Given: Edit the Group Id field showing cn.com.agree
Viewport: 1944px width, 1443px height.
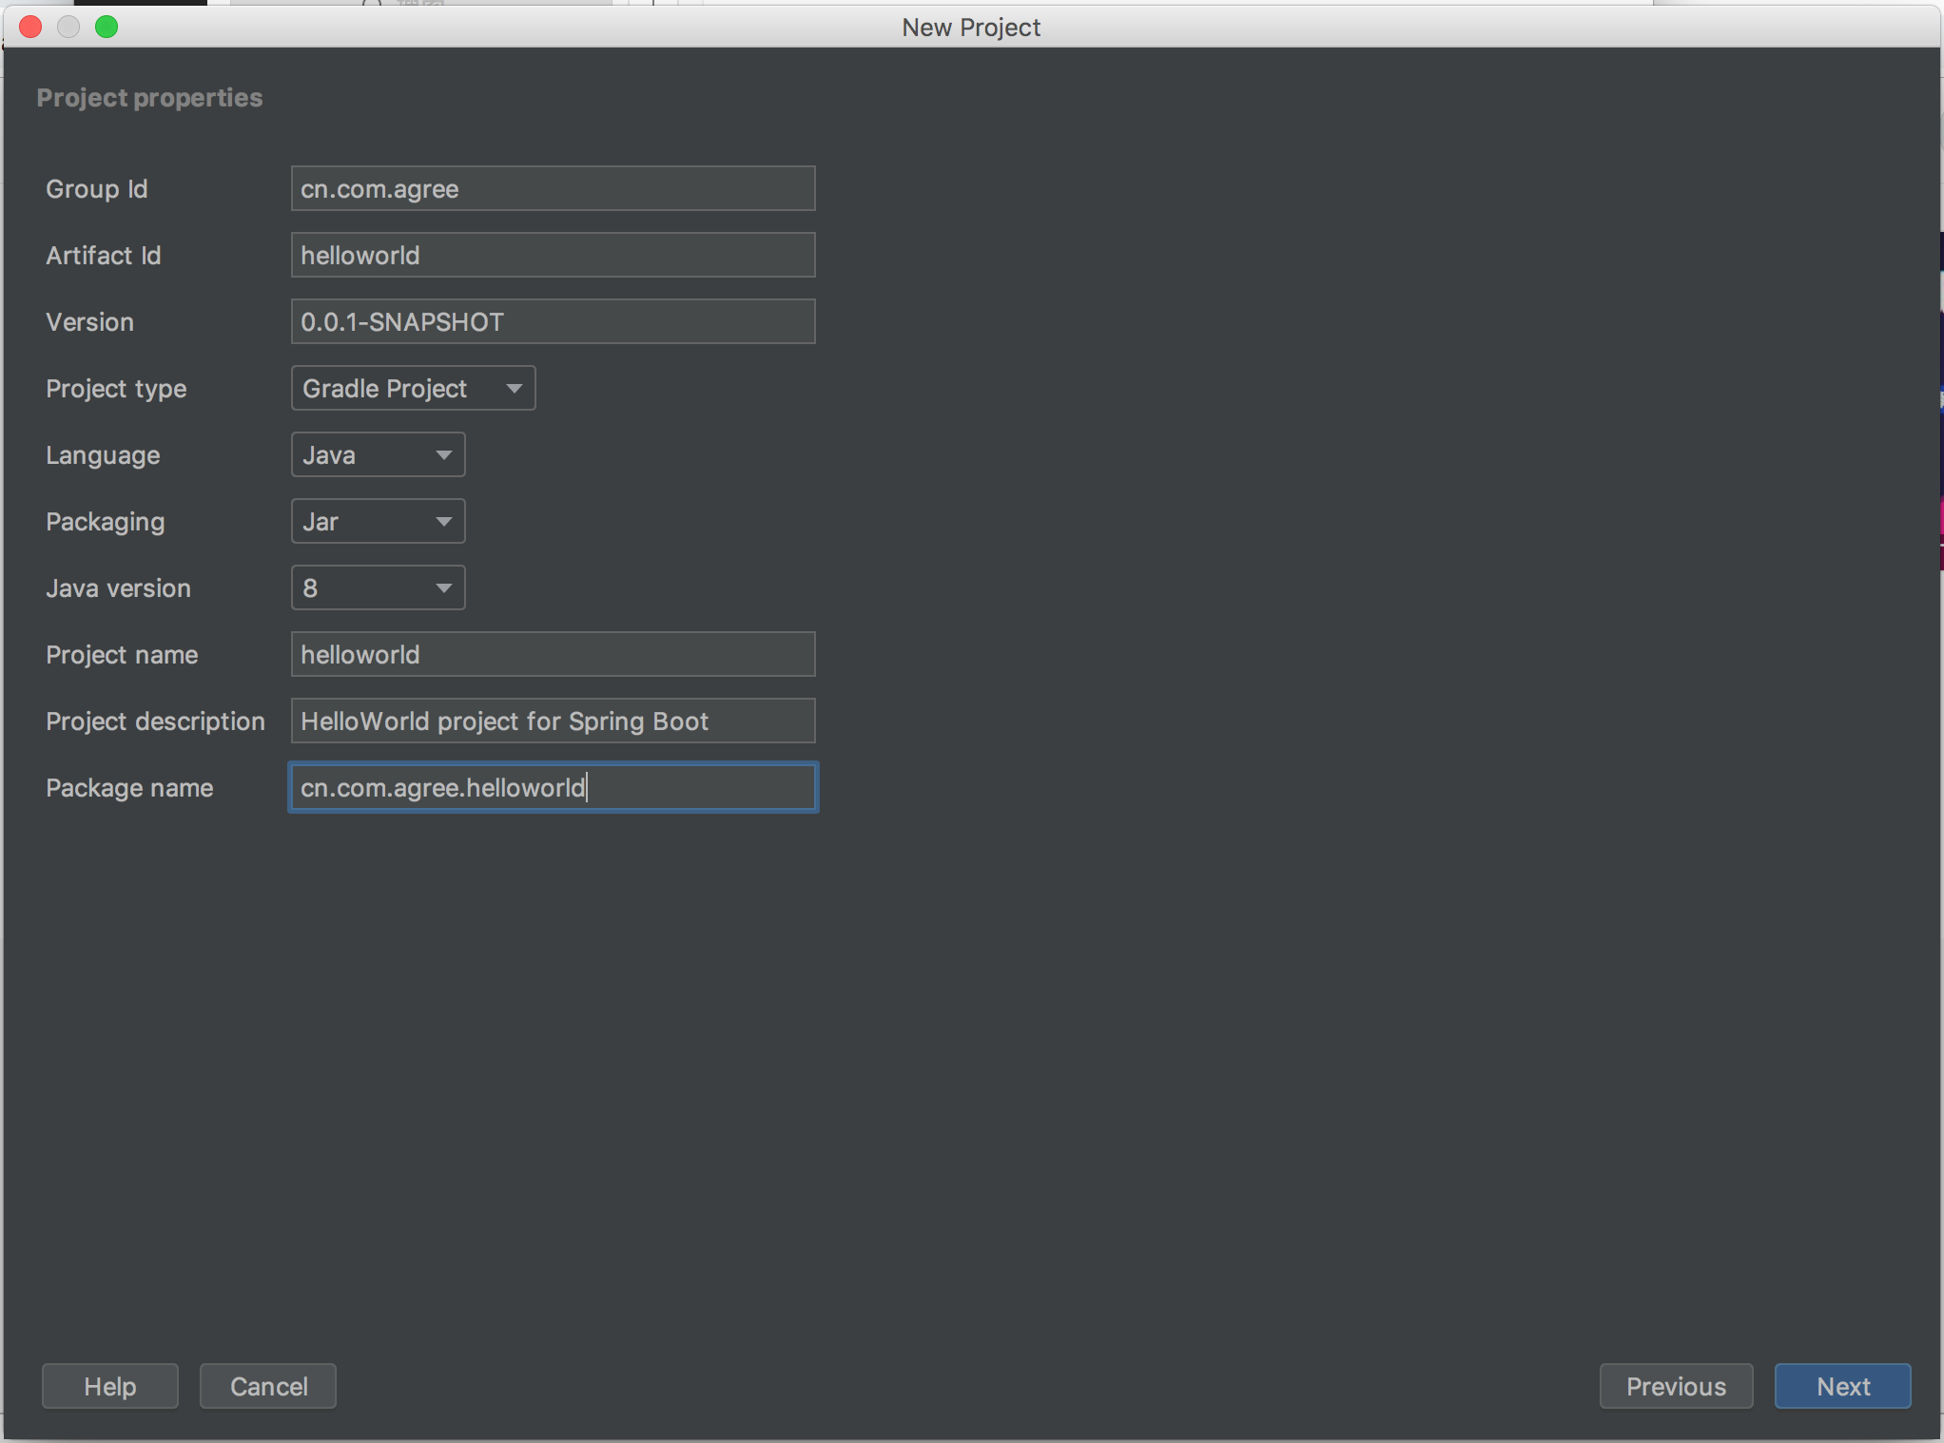Looking at the screenshot, I should click(552, 188).
